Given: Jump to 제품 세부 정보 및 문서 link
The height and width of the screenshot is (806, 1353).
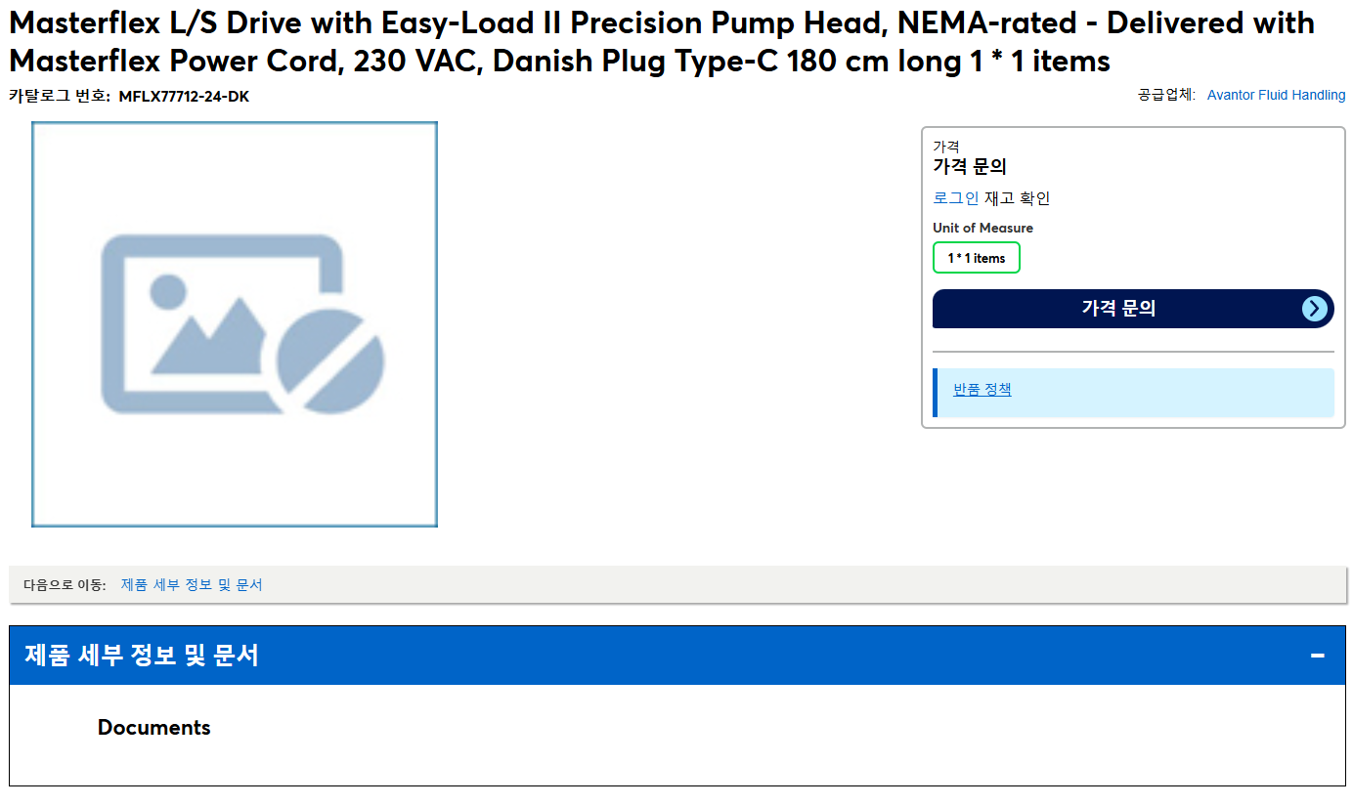Looking at the screenshot, I should (x=192, y=584).
